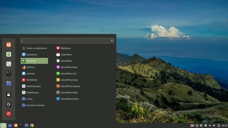Image resolution: width=228 pixels, height=128 pixels.
Task: Click the clipboard tray icon beside the recorder
Action: 197,126
